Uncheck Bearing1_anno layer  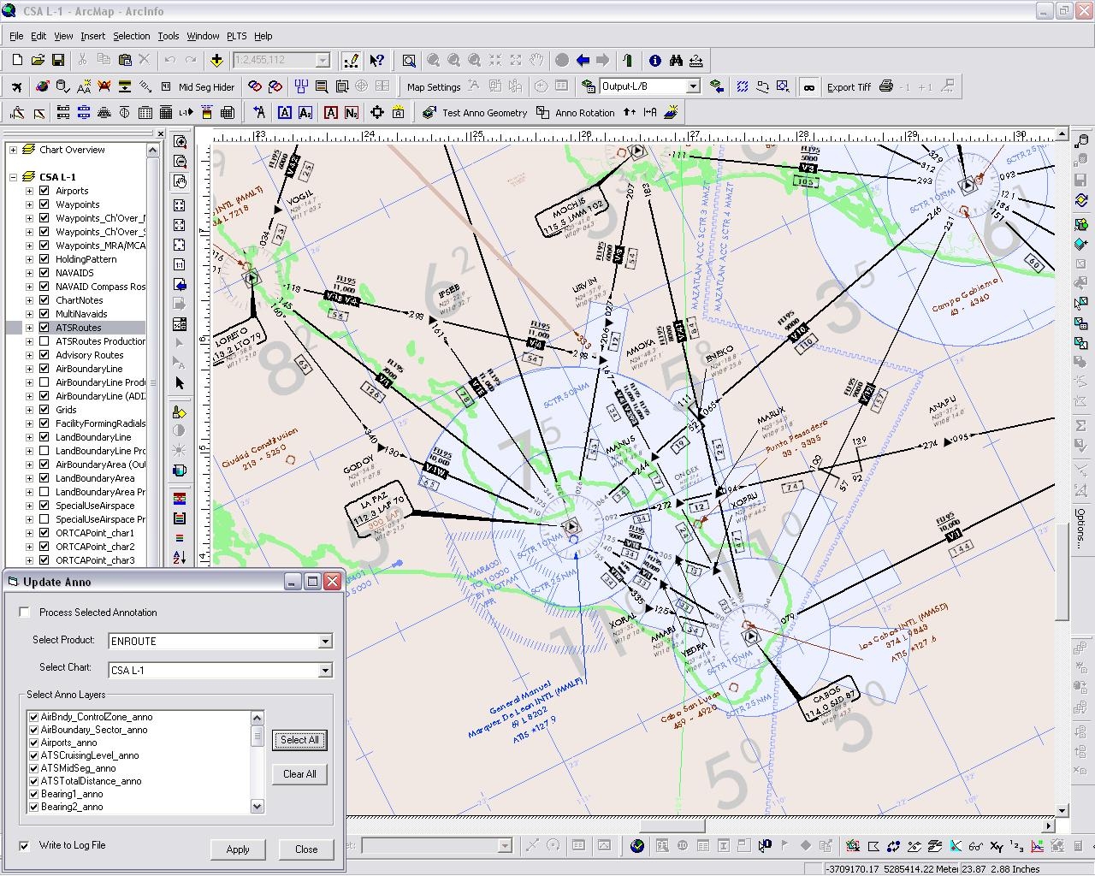(34, 794)
